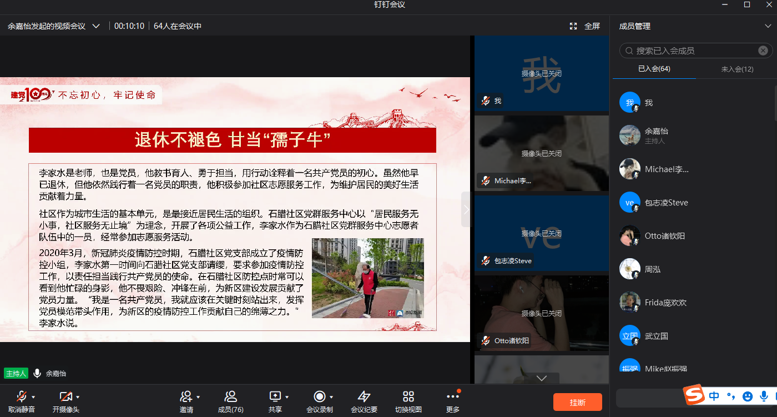Open the 更多 more options icon

(453, 396)
